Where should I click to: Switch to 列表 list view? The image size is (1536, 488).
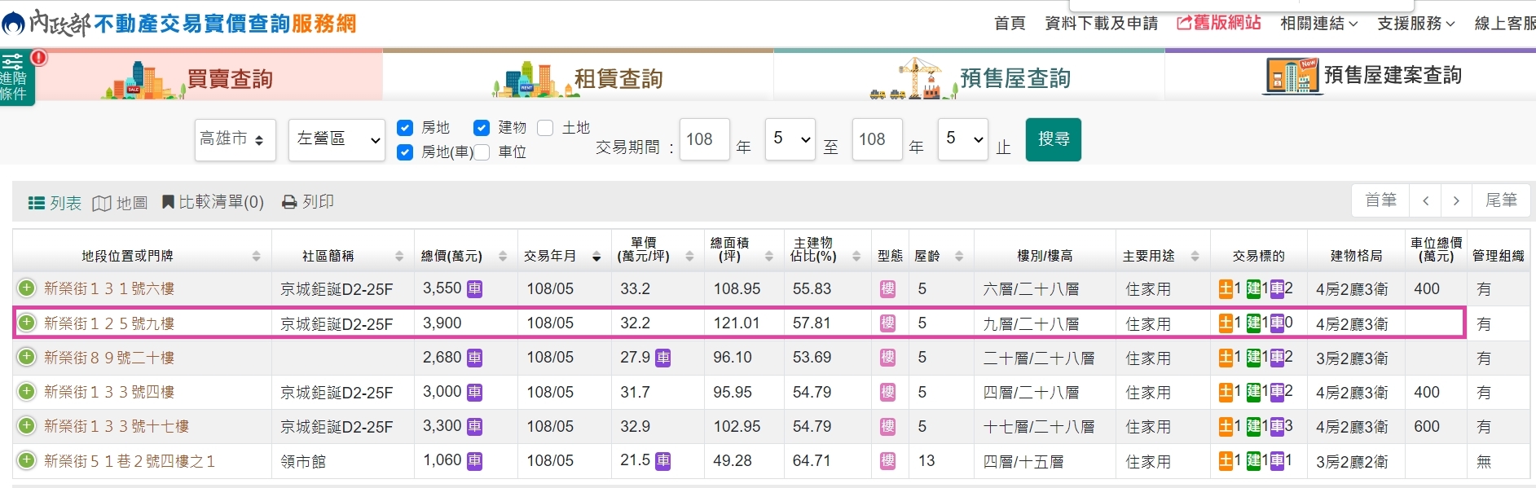[x=55, y=203]
